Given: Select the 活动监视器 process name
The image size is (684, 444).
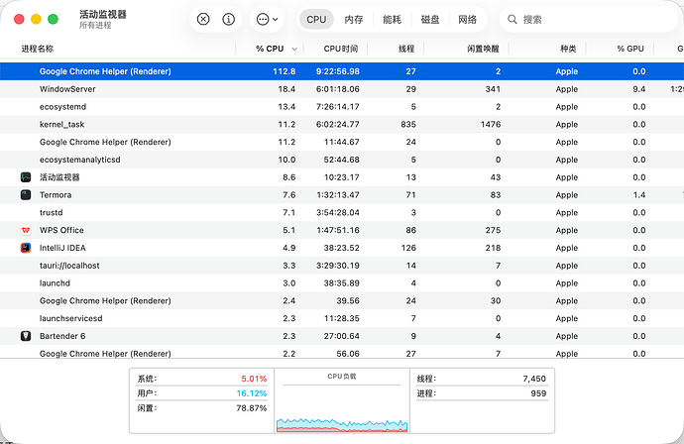Looking at the screenshot, I should click(x=59, y=177).
